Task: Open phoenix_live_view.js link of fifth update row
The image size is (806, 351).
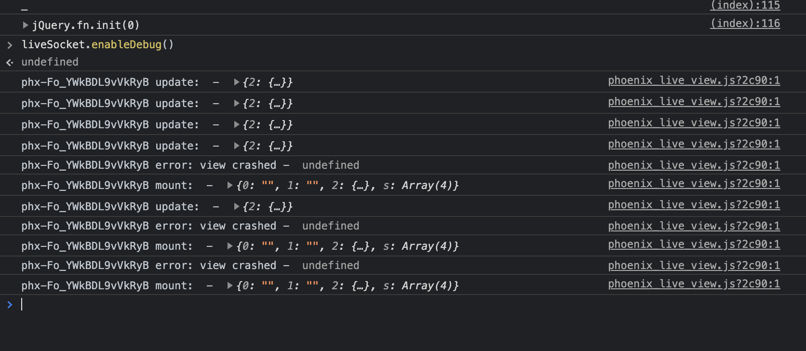Action: coord(694,205)
